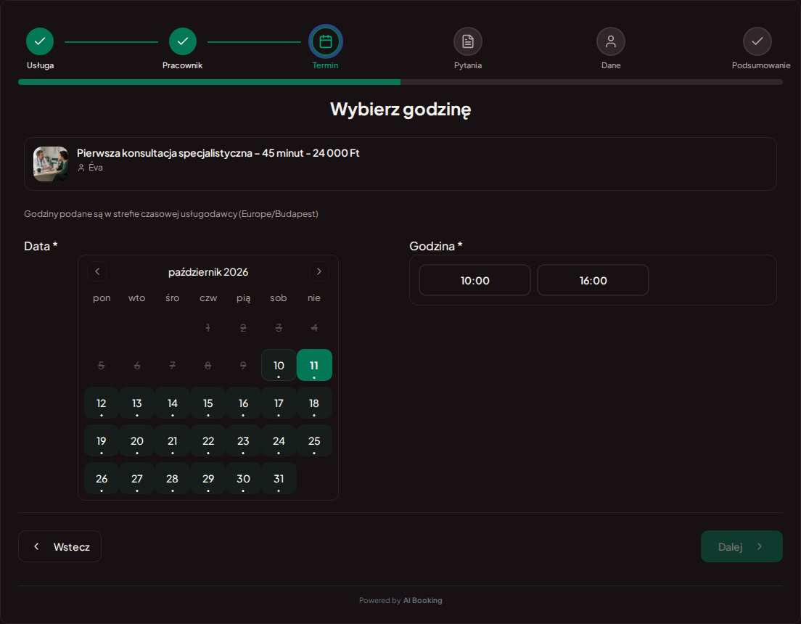Click the Pracownik step checkmark icon
Image resolution: width=801 pixels, height=624 pixels.
(182, 41)
